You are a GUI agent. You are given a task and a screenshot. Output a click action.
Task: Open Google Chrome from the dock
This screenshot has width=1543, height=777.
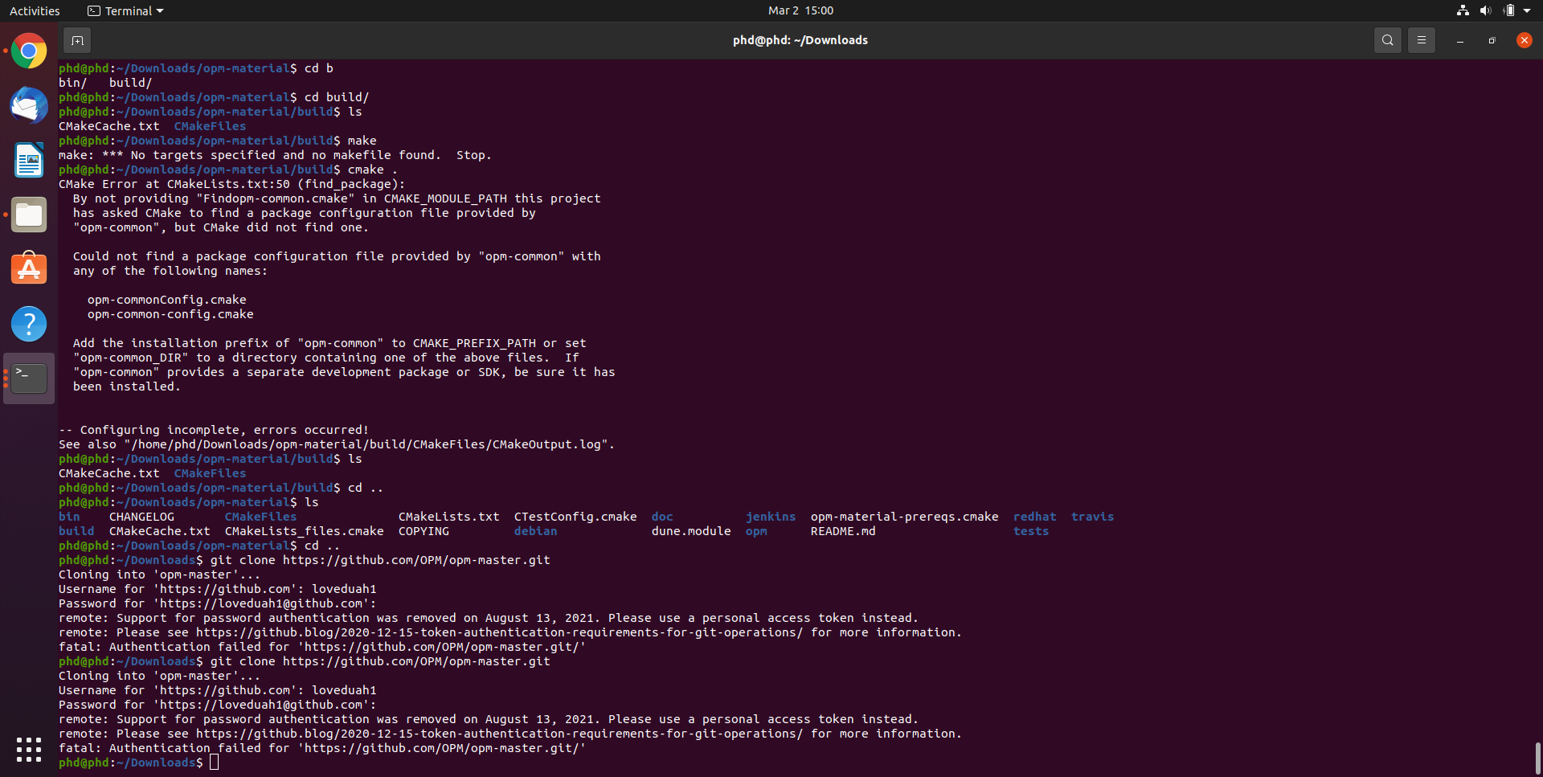(29, 50)
